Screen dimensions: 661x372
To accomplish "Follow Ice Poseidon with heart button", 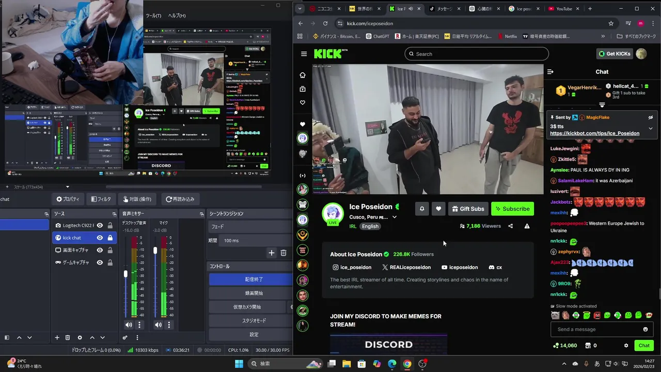I will (438, 209).
